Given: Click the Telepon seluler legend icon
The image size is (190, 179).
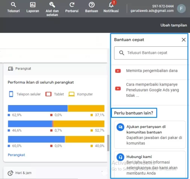Looking at the screenshot, I should (x=11, y=94).
